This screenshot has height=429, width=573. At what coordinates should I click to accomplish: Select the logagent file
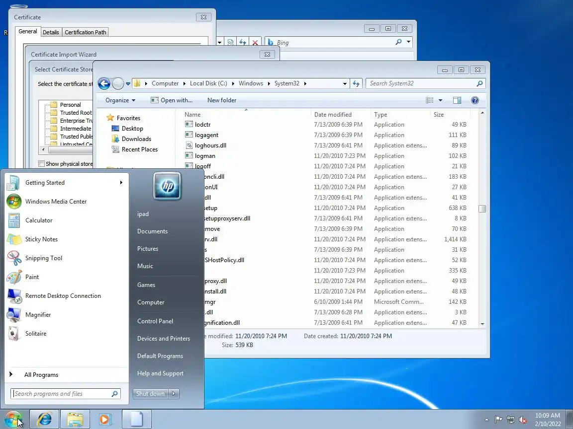(x=206, y=135)
